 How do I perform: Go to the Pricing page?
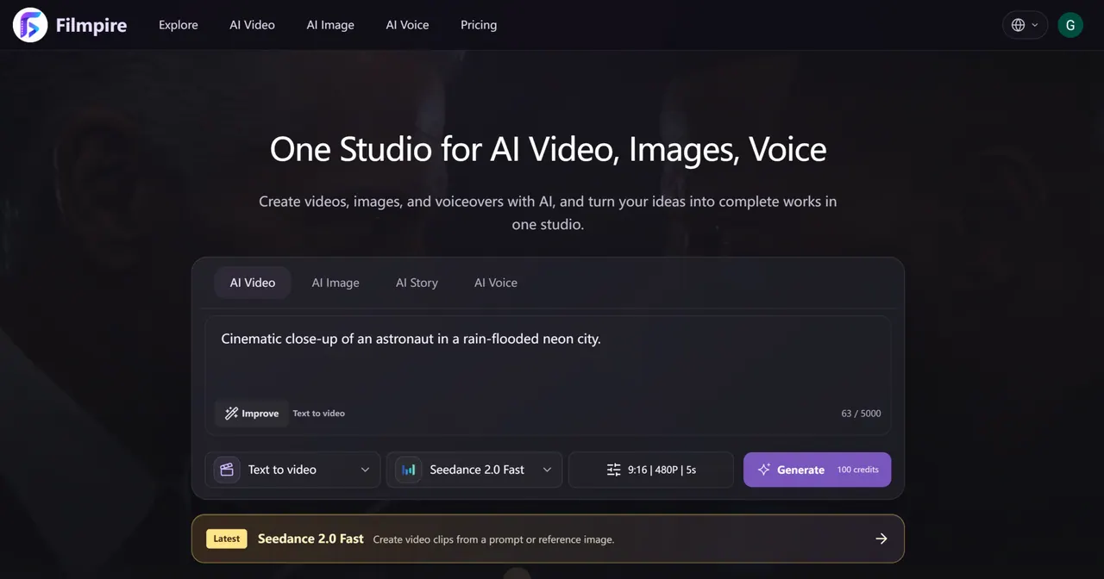479,25
